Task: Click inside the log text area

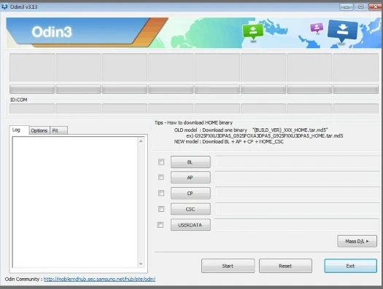Action: pos(75,202)
